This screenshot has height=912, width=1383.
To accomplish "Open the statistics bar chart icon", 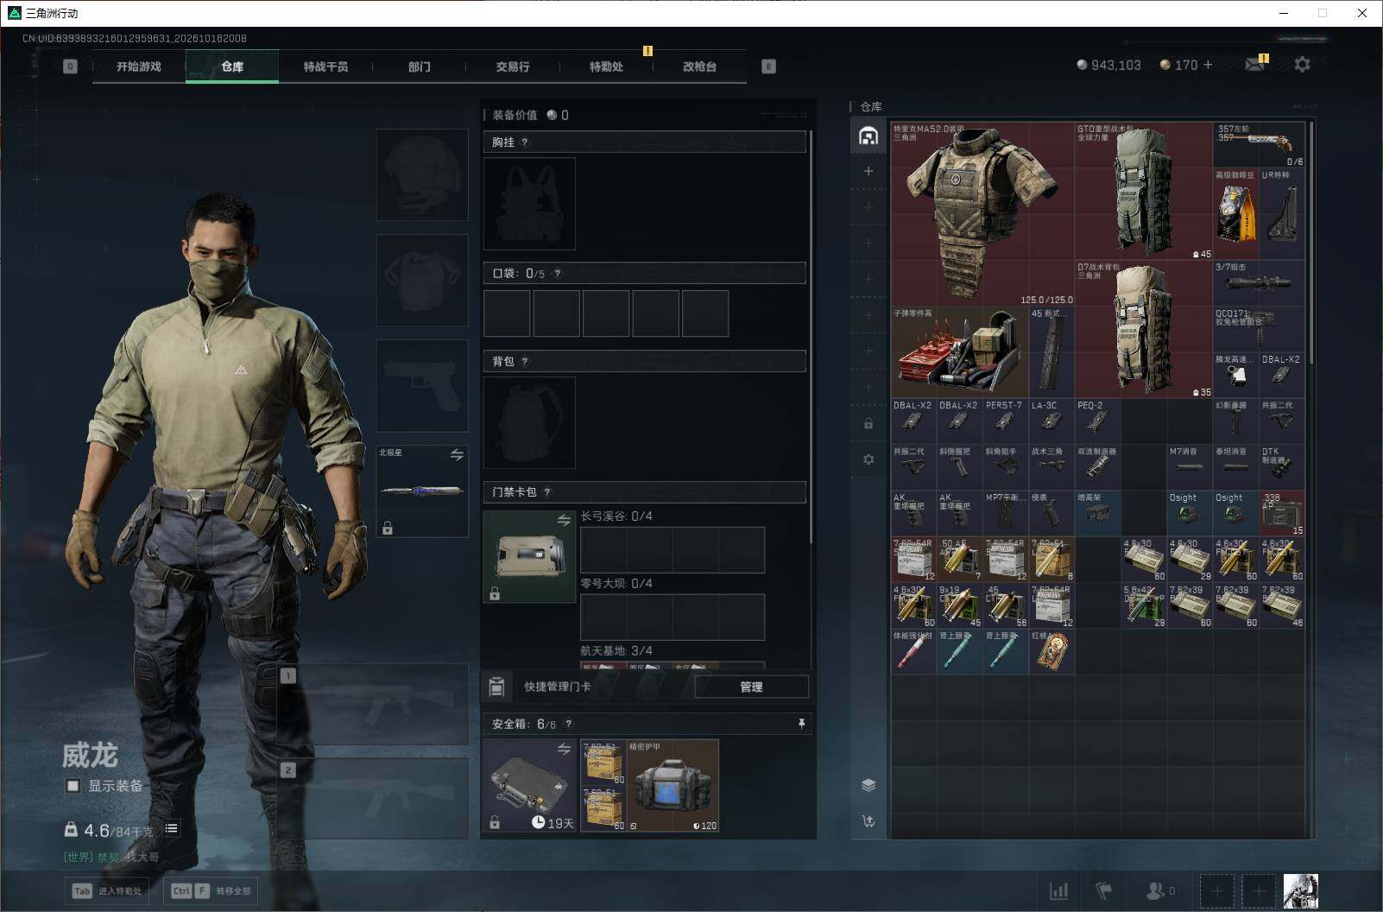I will click(1058, 890).
